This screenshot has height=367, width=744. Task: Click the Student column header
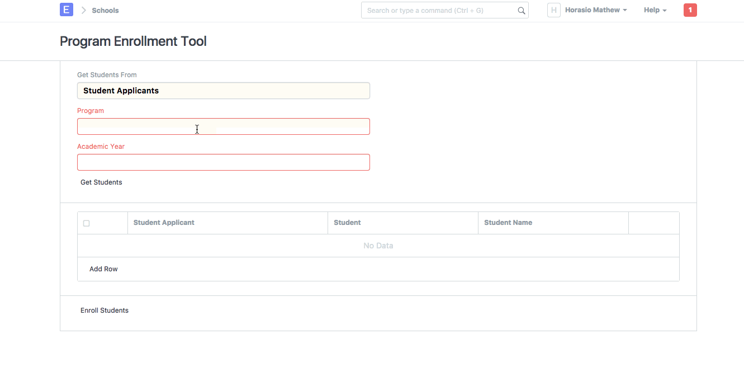[x=347, y=223]
